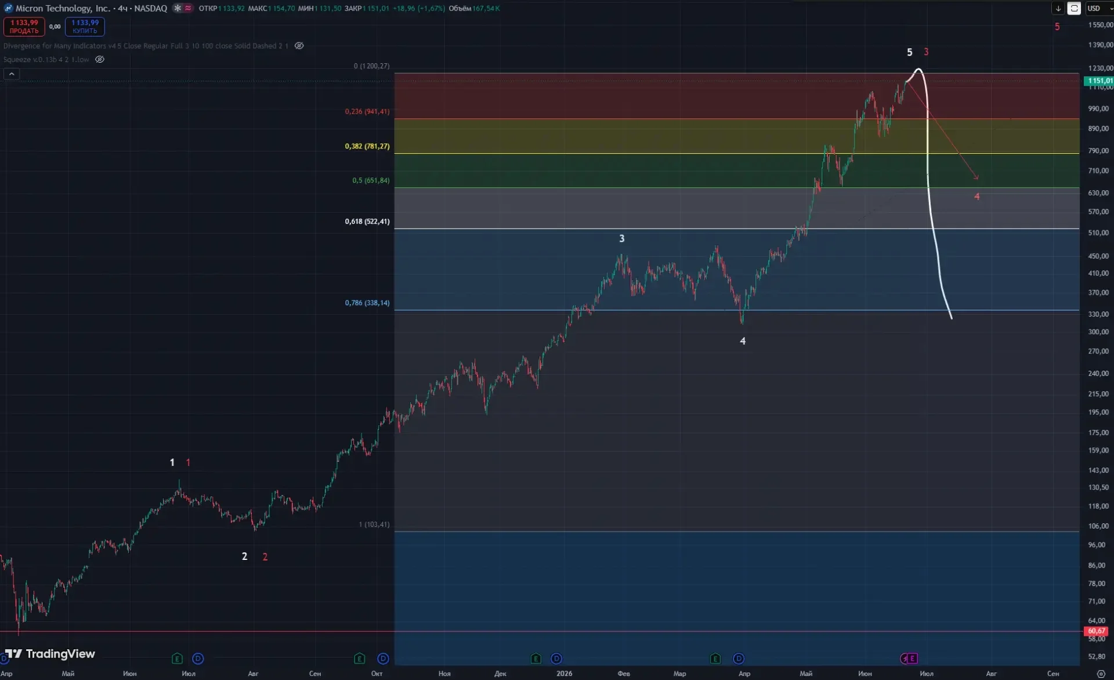Click the earnings E marker near Апр 2026
This screenshot has width=1114, height=680.
[715, 659]
